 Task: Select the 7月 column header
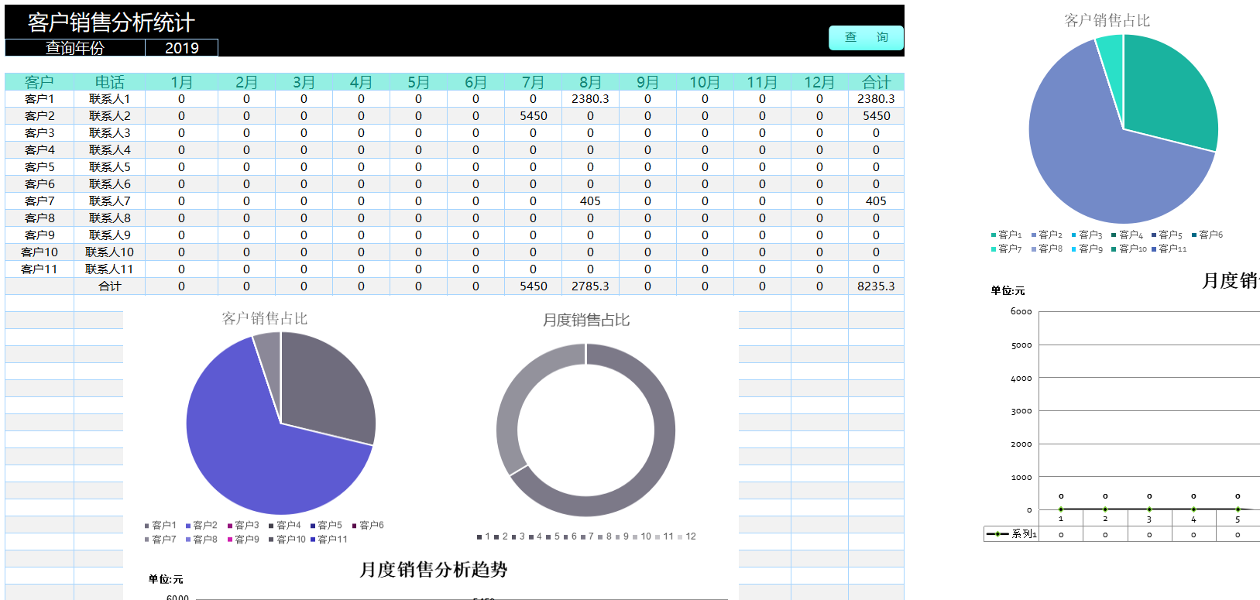coord(533,82)
